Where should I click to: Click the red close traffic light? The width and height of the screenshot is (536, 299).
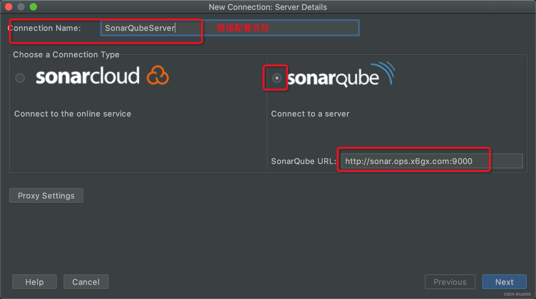pyautogui.click(x=8, y=6)
